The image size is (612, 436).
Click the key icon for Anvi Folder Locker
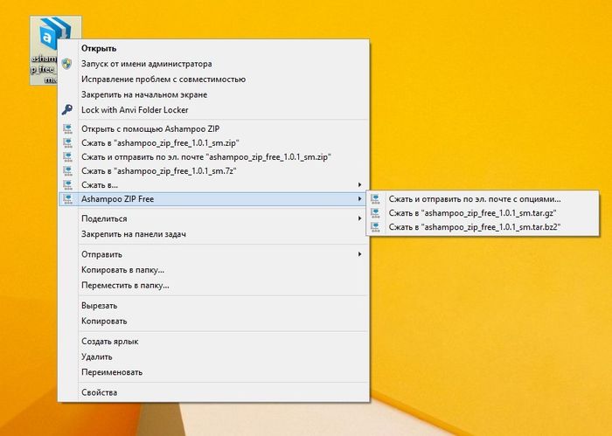click(67, 110)
